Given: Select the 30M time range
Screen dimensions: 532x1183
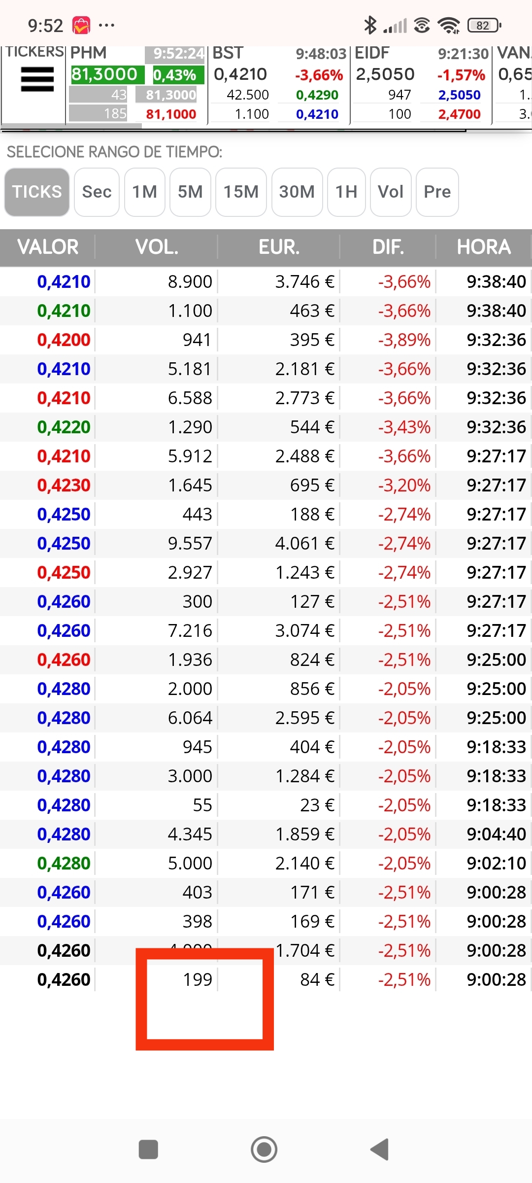Looking at the screenshot, I should coord(297,192).
